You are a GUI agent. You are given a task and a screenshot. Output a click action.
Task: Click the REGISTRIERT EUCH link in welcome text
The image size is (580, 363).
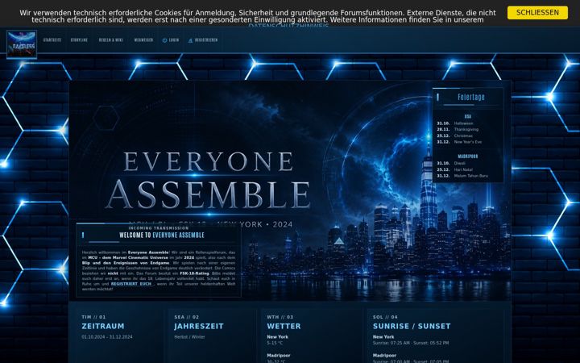click(131, 284)
